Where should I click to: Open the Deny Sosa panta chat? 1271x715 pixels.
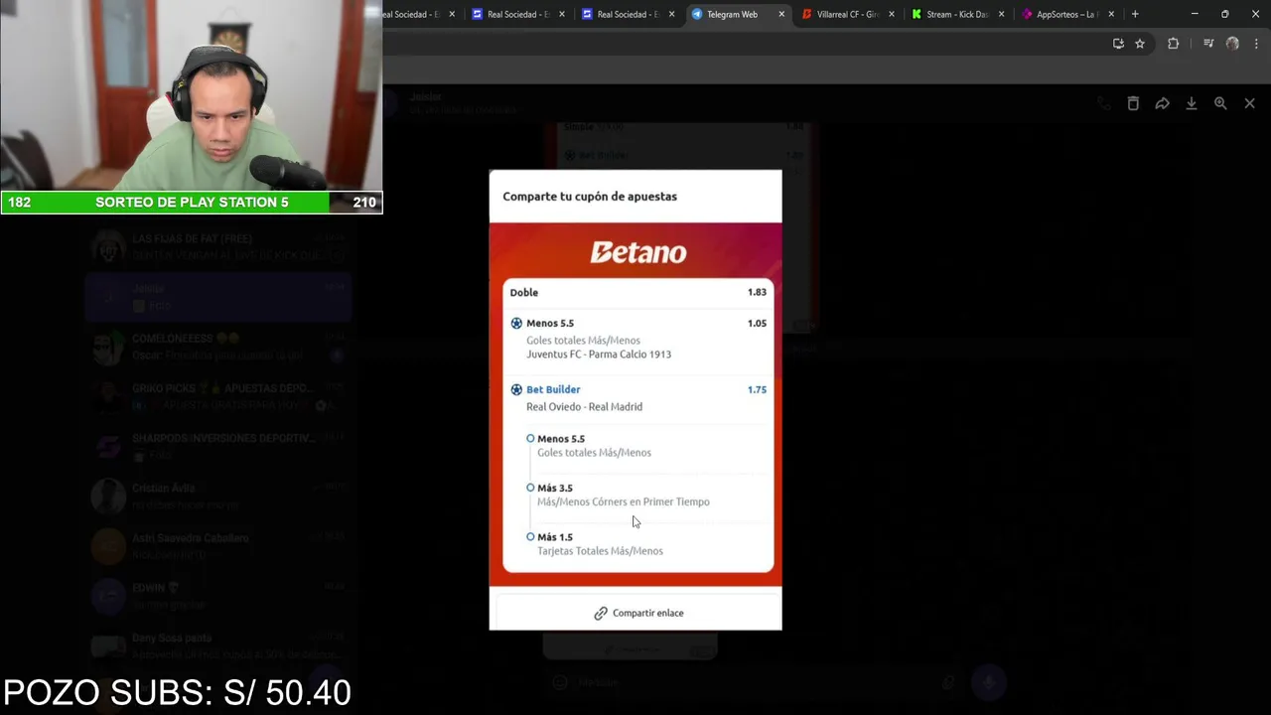click(x=218, y=645)
